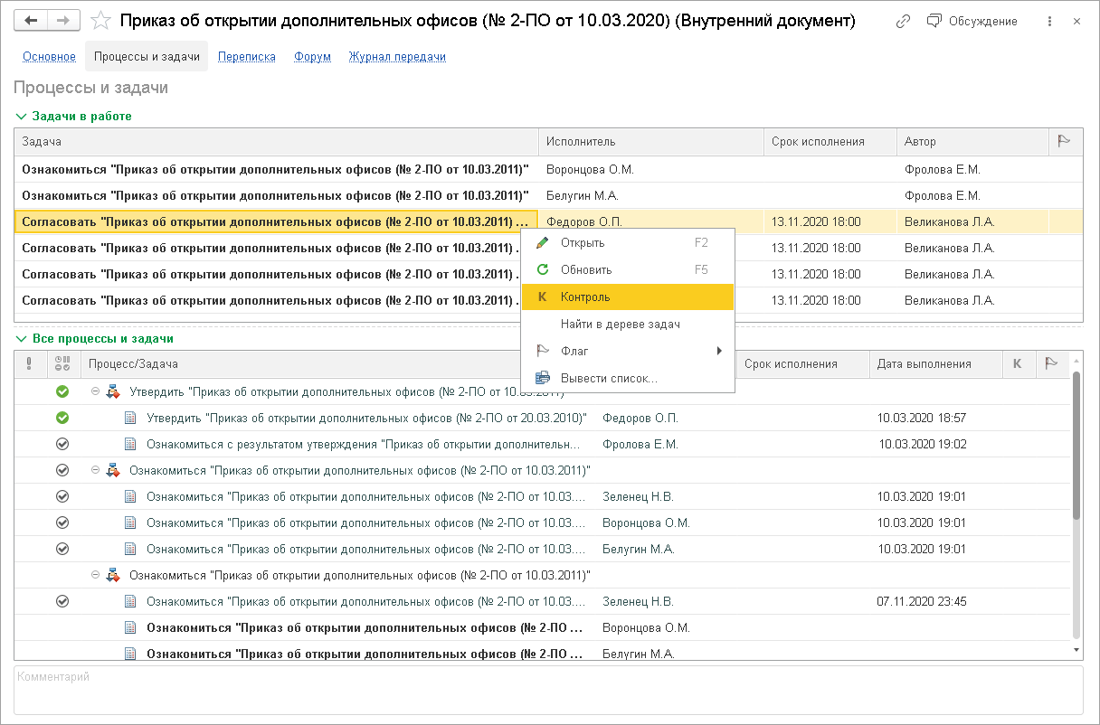Add document to favorites with star icon

click(102, 20)
